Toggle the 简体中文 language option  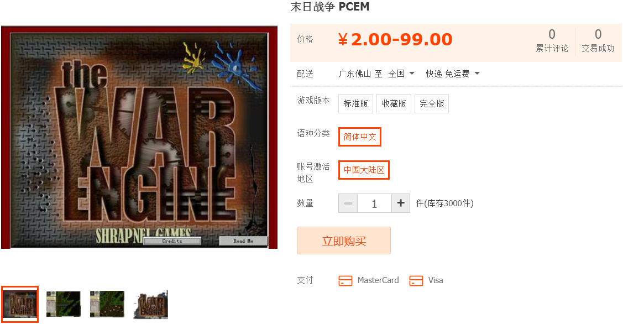[360, 137]
